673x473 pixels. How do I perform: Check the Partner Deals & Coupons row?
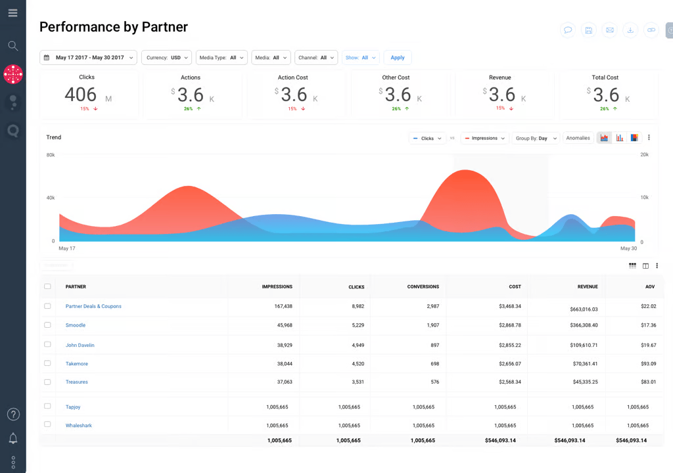coord(47,306)
